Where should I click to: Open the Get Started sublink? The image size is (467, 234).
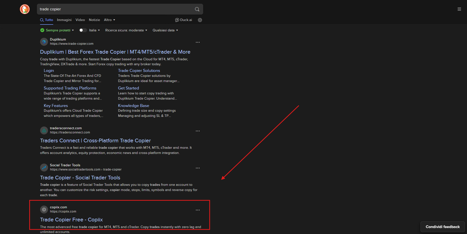pos(128,88)
